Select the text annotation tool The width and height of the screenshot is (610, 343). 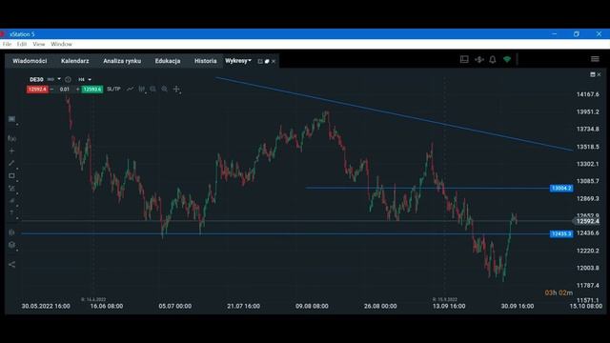tap(11, 212)
